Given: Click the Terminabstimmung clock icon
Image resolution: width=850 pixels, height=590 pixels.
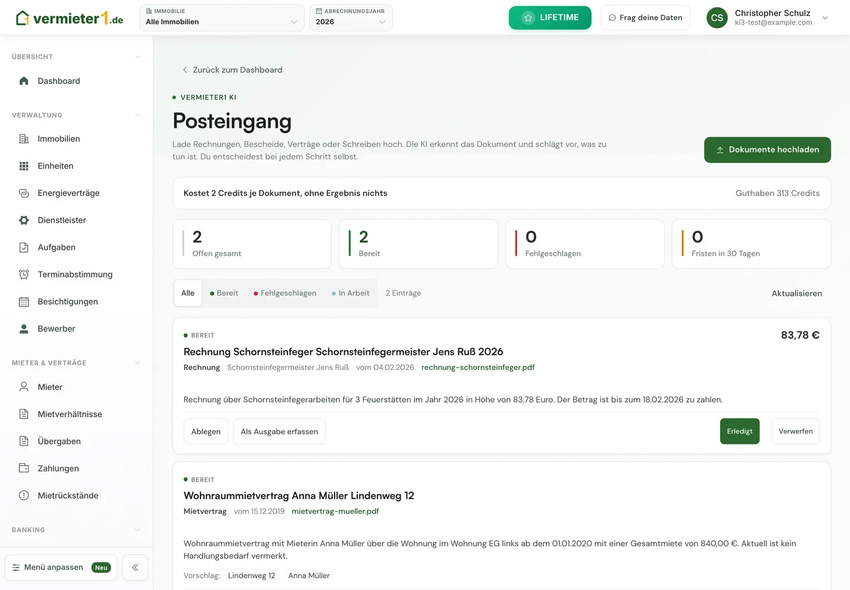Looking at the screenshot, I should coord(24,274).
